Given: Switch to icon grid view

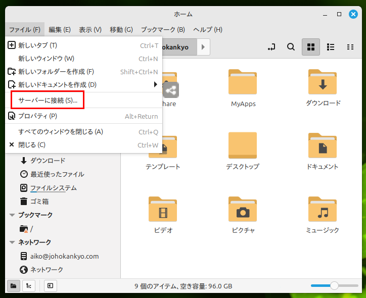Looking at the screenshot, I should click(x=311, y=47).
